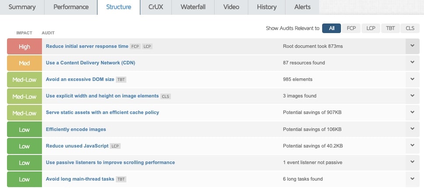Click the Use passive listeners audit link

click(x=110, y=162)
